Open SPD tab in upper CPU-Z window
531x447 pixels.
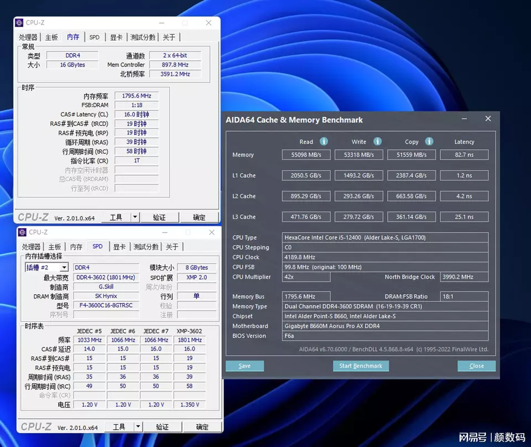(95, 37)
